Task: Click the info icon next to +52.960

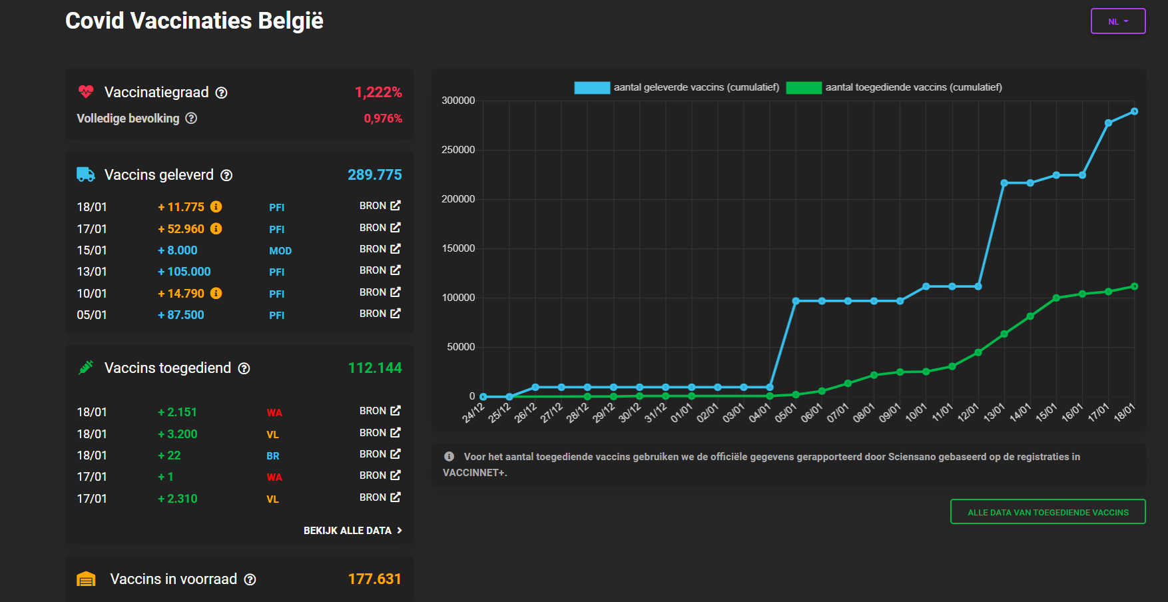Action: coord(216,228)
